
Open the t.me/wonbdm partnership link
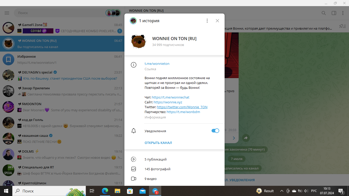coord(183,112)
